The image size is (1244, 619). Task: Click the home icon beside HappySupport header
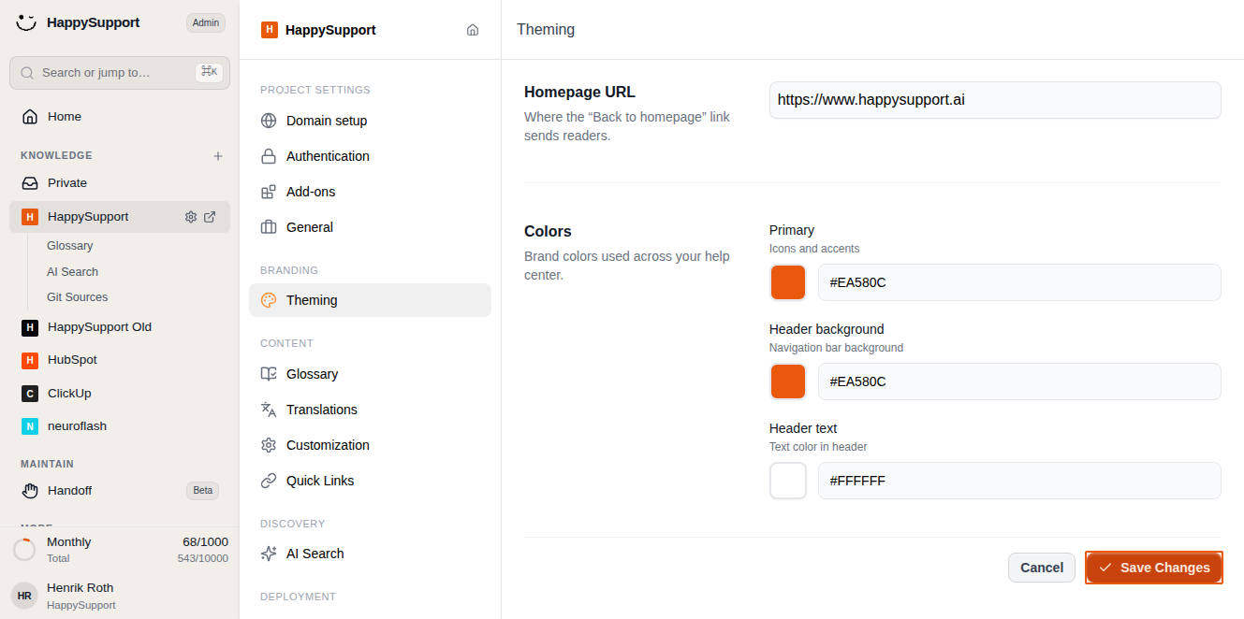(x=473, y=30)
